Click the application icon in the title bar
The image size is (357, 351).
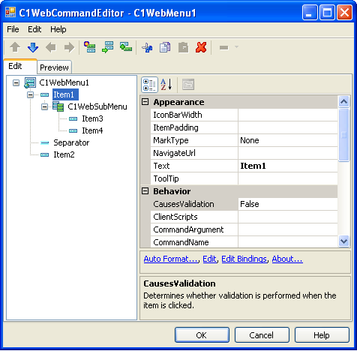(10, 12)
